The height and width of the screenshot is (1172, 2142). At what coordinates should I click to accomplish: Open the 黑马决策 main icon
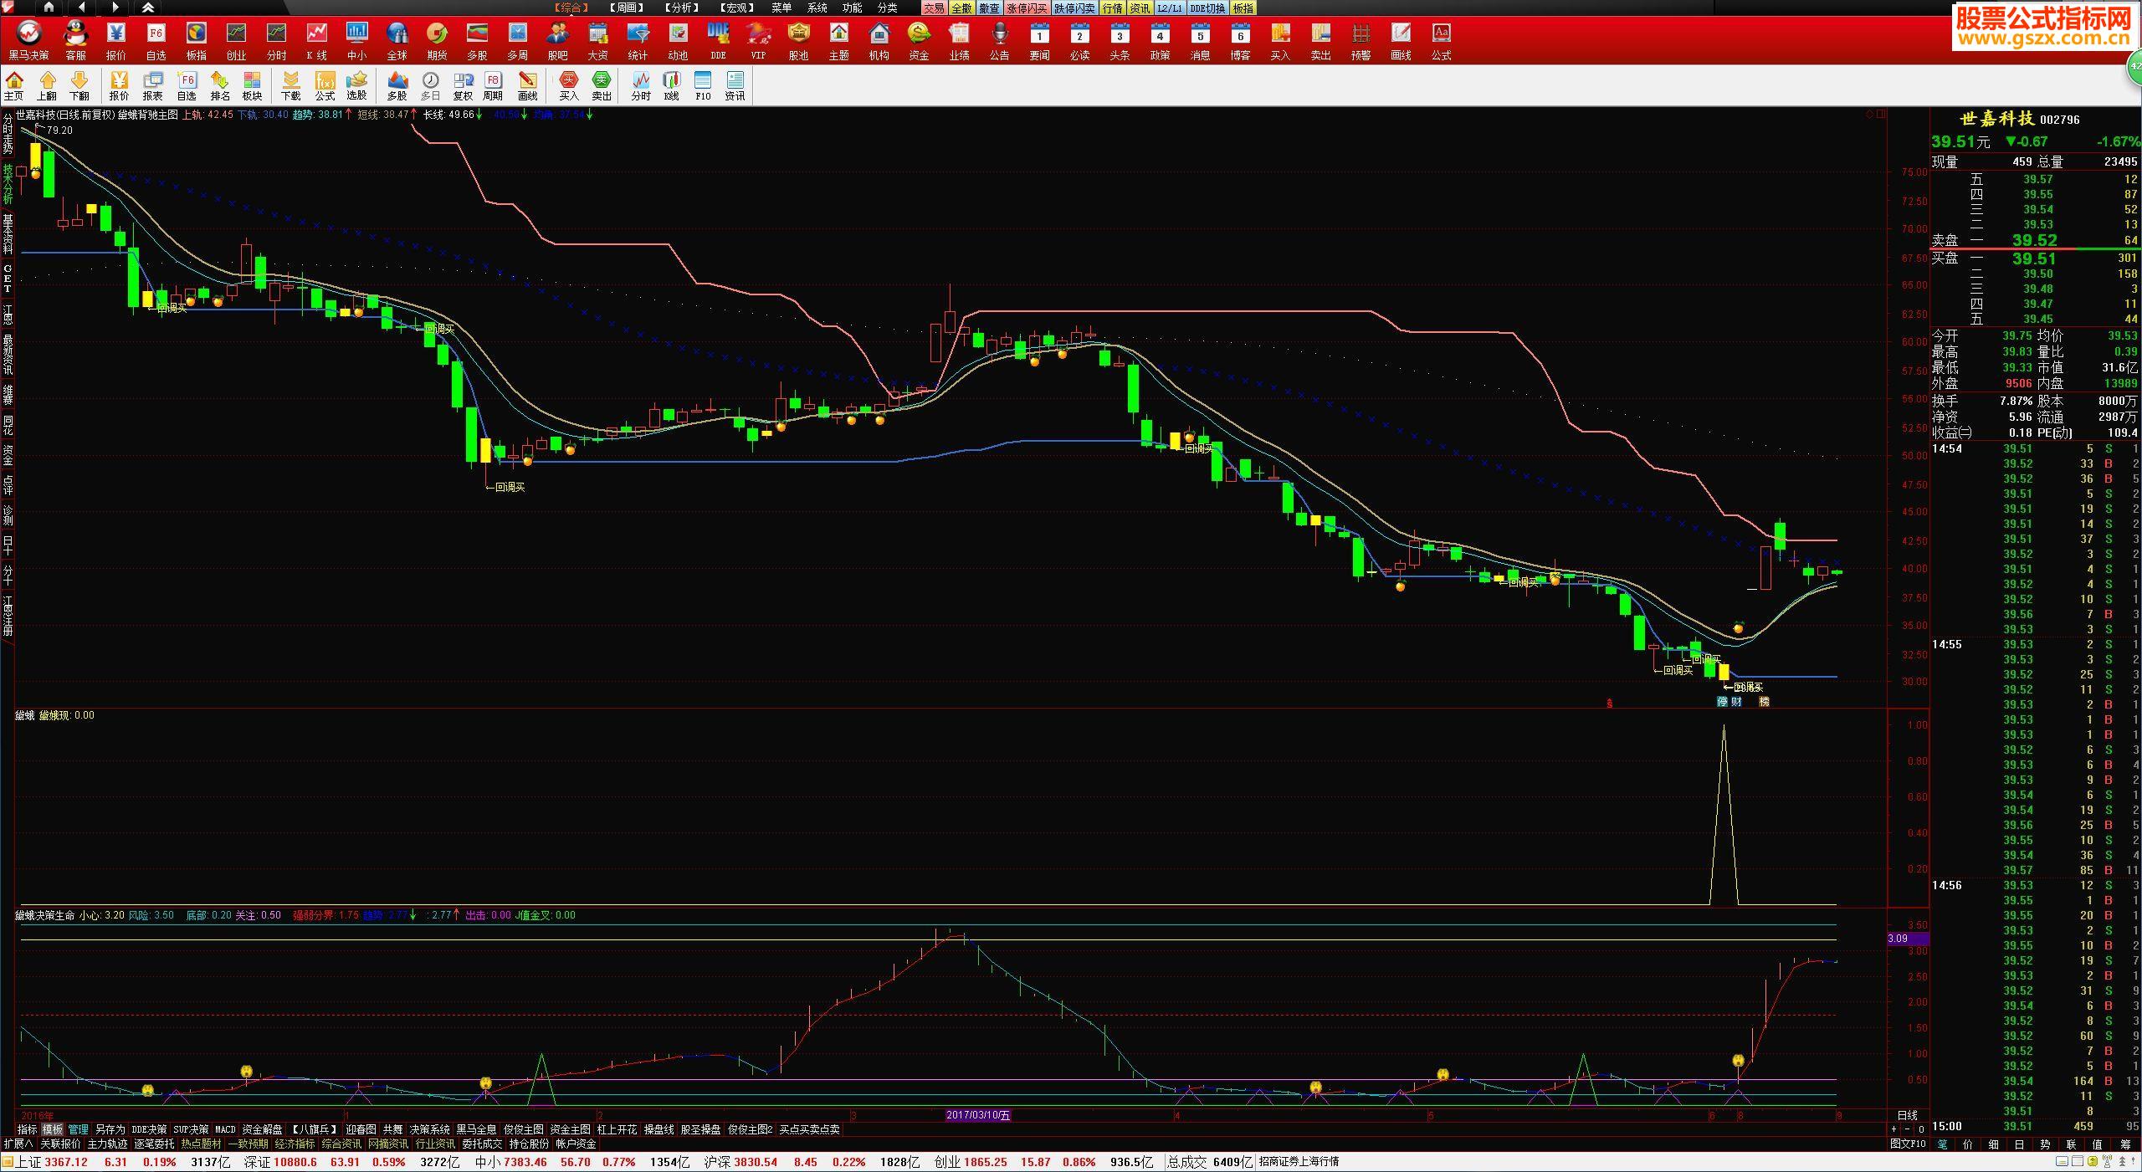[x=28, y=40]
